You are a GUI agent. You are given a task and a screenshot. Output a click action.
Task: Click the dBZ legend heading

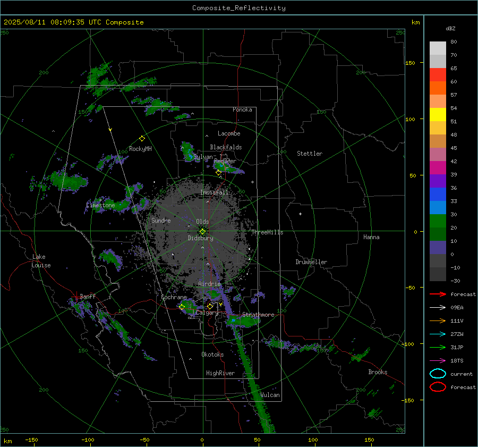pos(450,28)
